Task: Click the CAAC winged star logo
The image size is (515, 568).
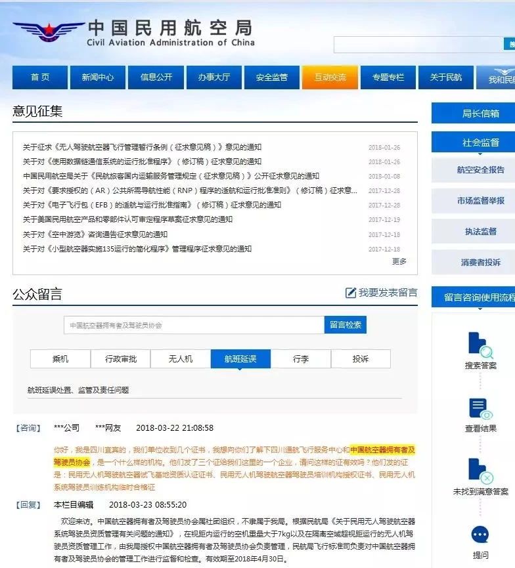Action: coord(49,31)
